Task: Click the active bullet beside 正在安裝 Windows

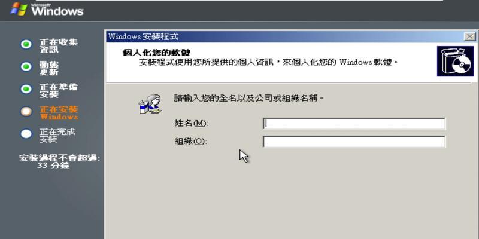Action: 26,111
